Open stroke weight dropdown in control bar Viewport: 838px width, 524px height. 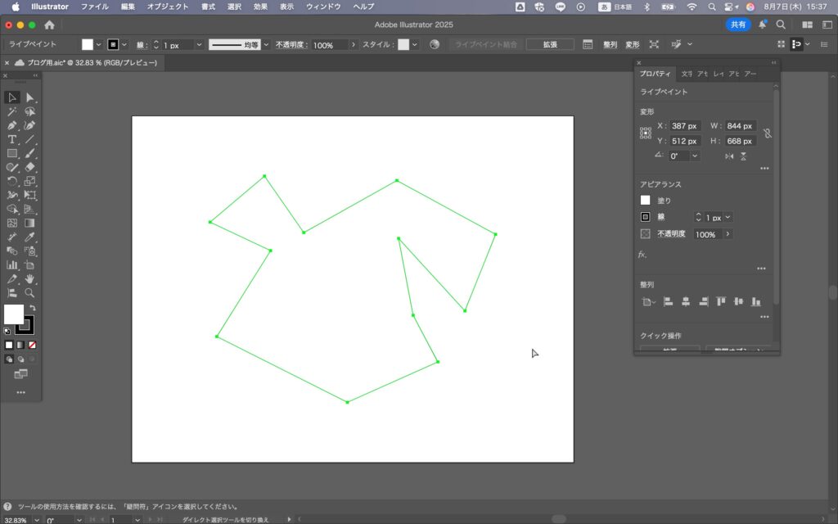pyautogui.click(x=199, y=45)
